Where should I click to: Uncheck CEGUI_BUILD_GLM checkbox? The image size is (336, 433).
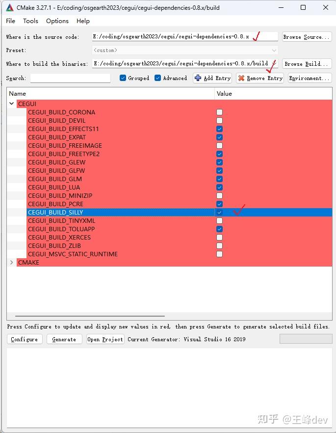[x=219, y=179]
